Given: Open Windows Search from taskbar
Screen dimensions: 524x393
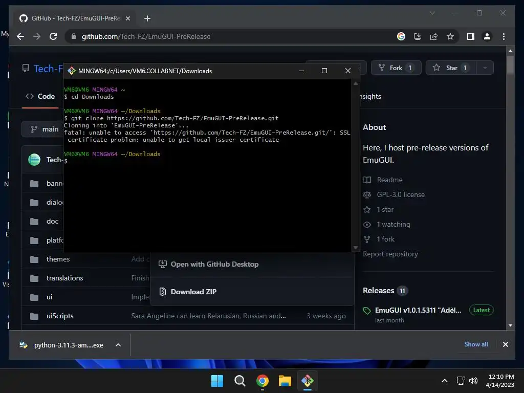Looking at the screenshot, I should [239, 381].
